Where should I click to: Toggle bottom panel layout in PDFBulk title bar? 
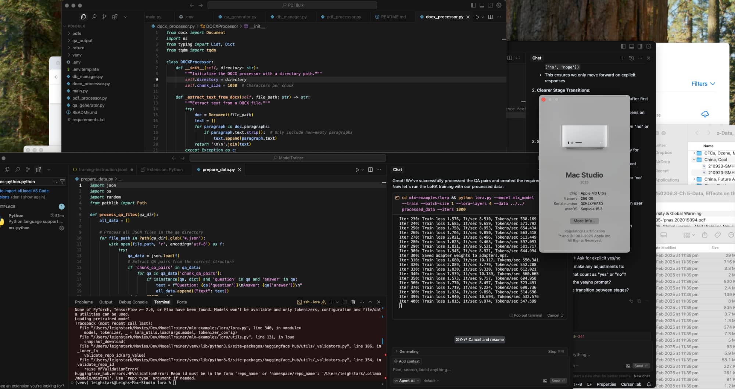(x=482, y=5)
